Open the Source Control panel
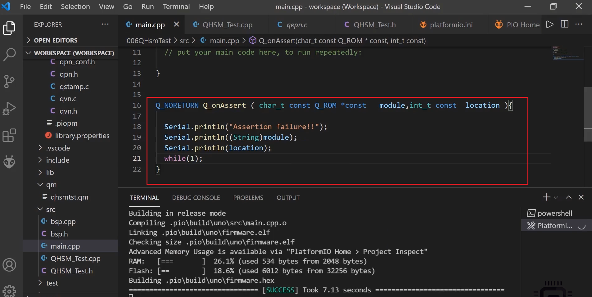Viewport: 592px width, 297px height. coord(9,81)
